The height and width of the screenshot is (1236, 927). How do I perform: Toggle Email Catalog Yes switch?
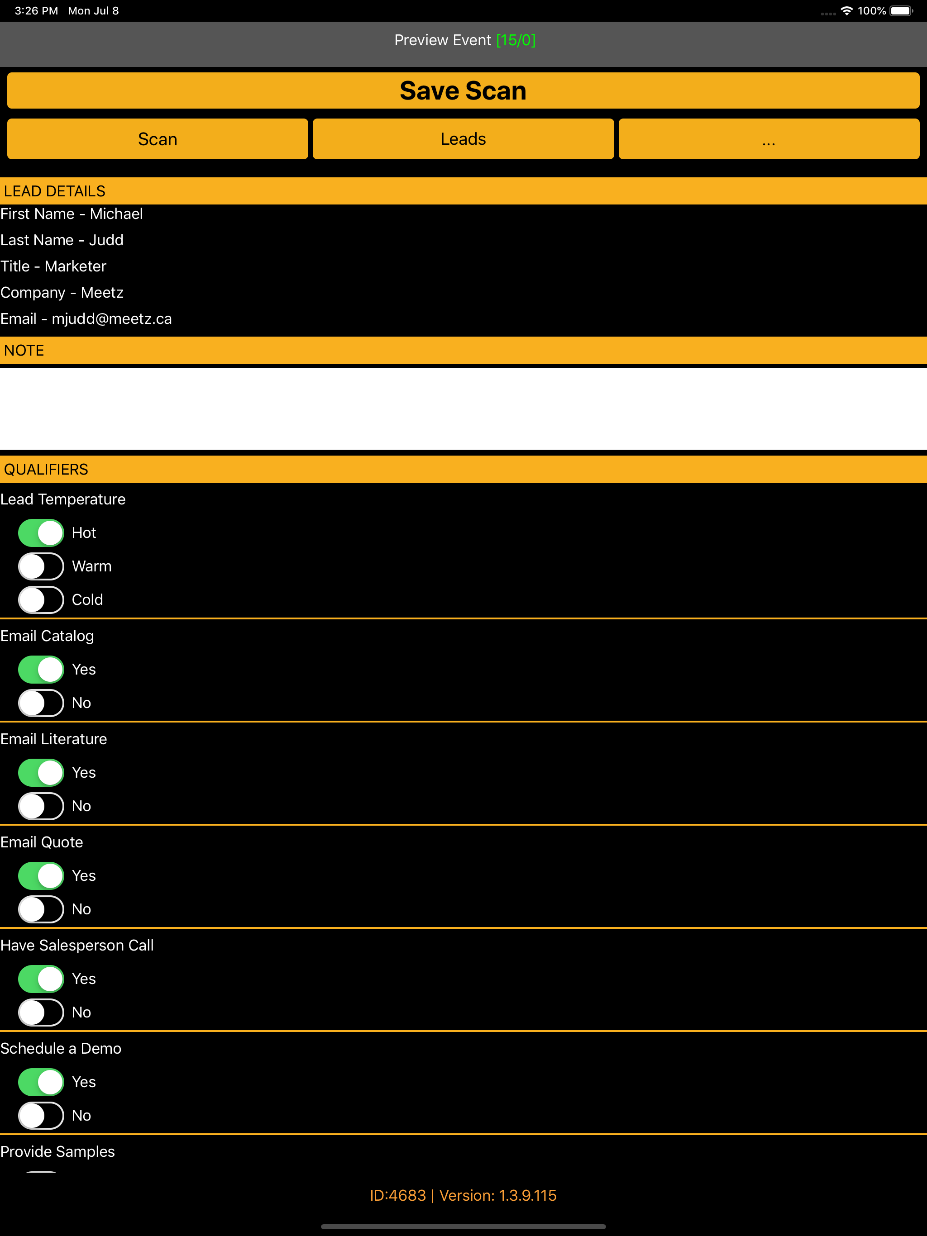pos(41,670)
